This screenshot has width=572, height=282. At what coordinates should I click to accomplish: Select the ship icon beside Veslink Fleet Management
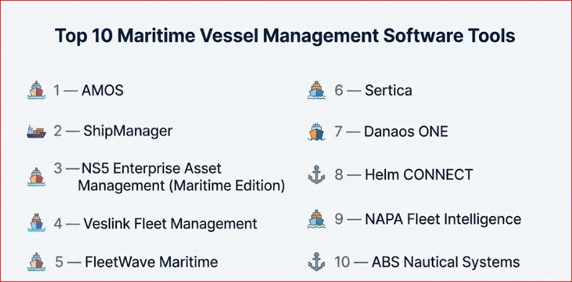click(36, 223)
